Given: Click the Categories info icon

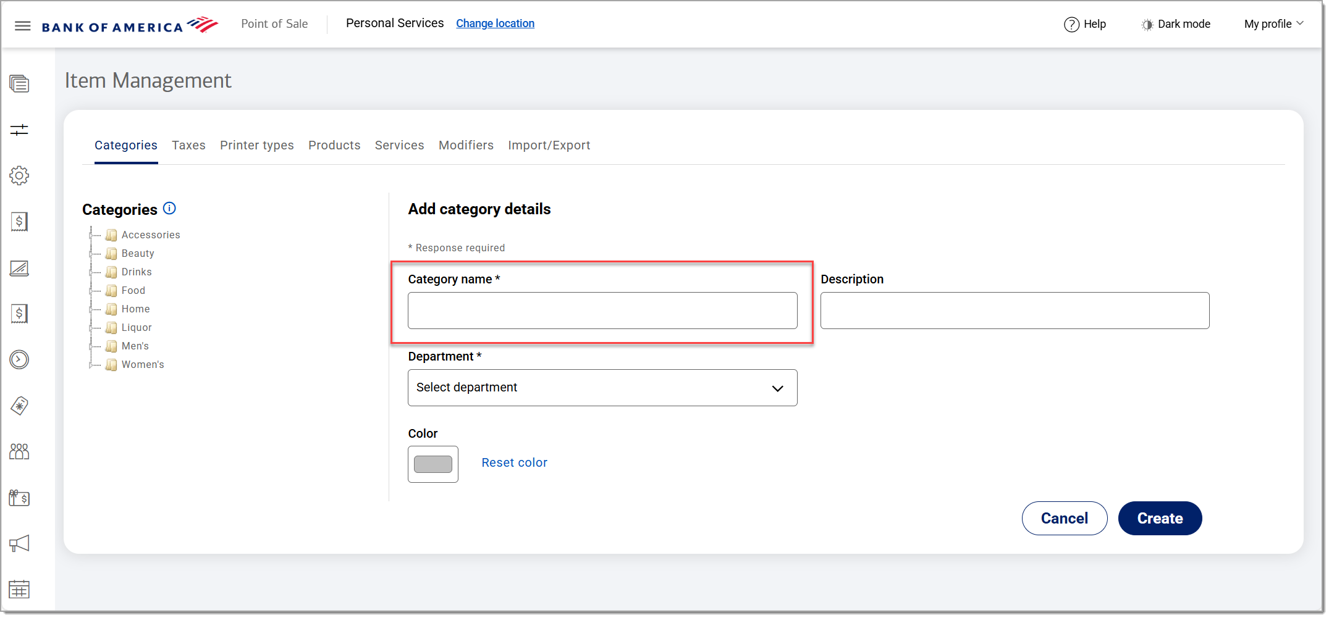Looking at the screenshot, I should coord(169,209).
